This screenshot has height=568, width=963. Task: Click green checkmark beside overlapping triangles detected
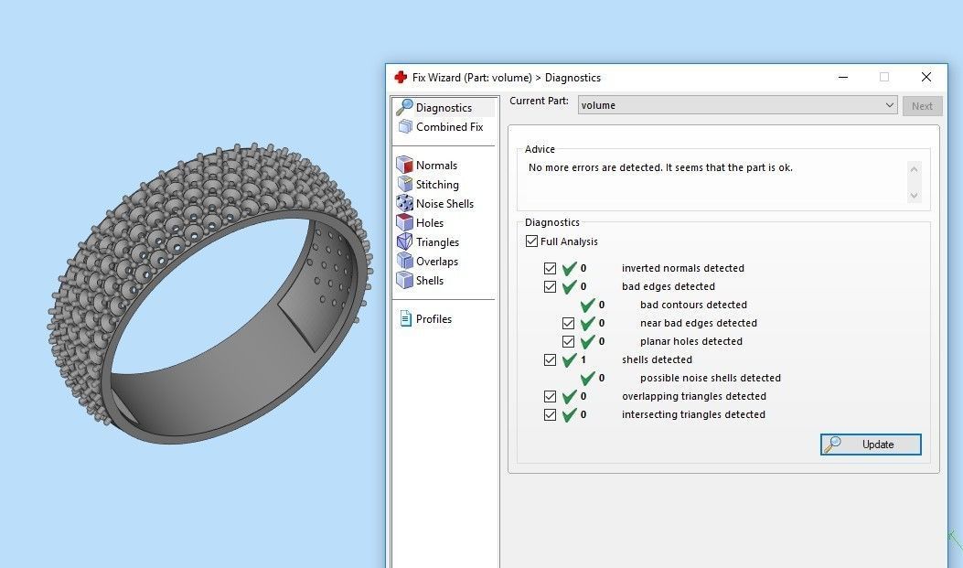point(570,396)
